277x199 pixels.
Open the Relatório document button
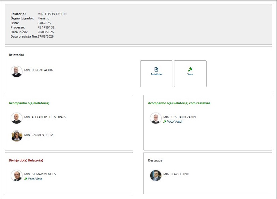point(156,74)
